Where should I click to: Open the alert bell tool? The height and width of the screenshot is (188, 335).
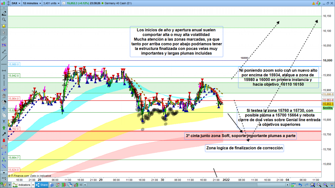pos(4,26)
